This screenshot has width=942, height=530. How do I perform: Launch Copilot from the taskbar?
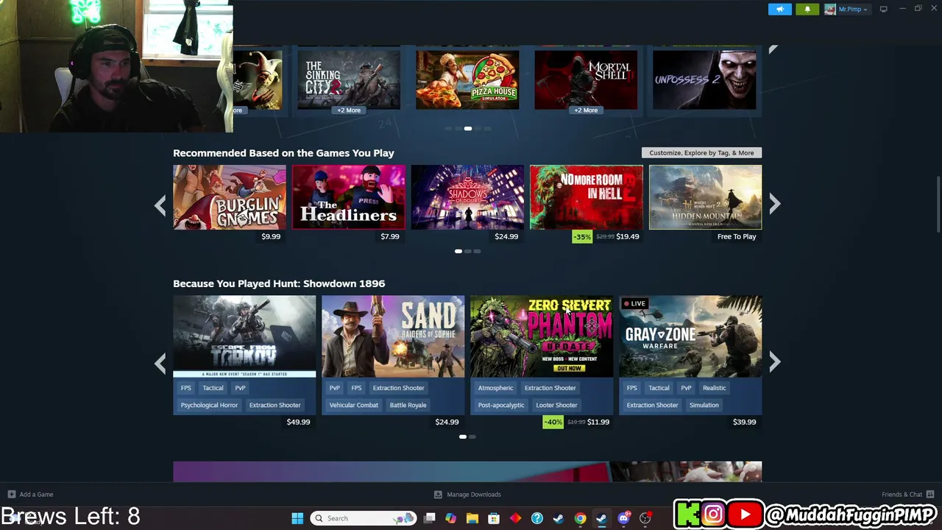(451, 518)
